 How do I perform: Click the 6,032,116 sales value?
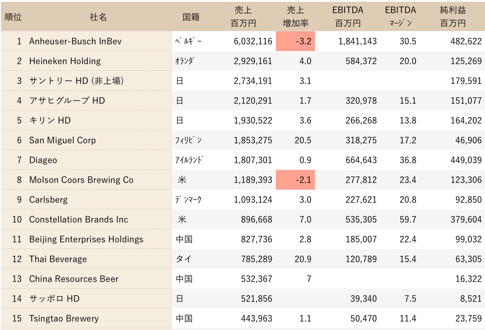pos(253,41)
